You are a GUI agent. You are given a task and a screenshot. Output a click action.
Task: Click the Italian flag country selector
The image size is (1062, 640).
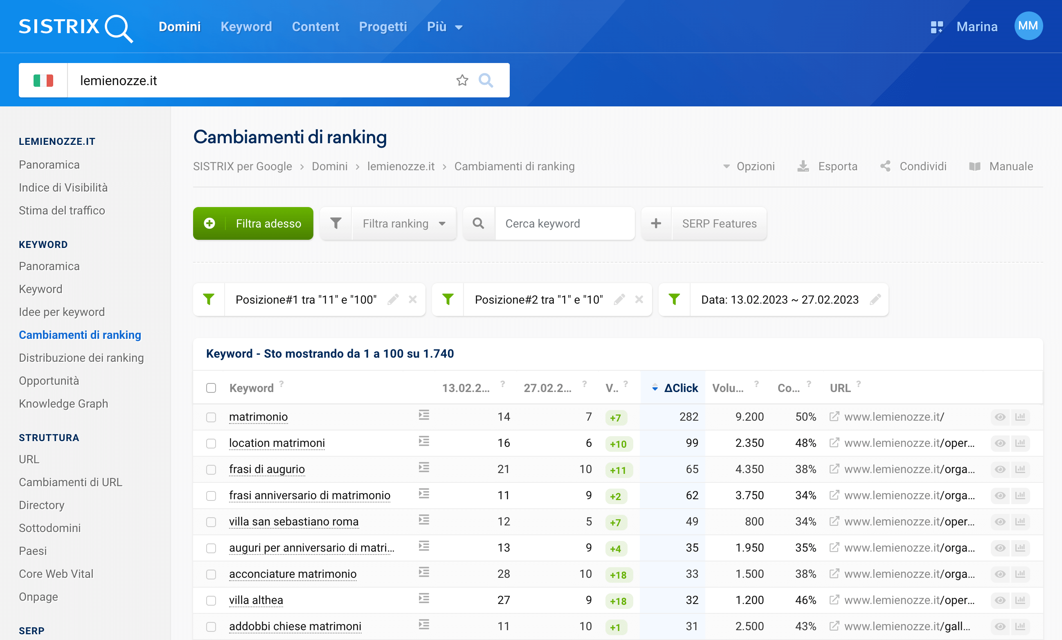pyautogui.click(x=43, y=80)
